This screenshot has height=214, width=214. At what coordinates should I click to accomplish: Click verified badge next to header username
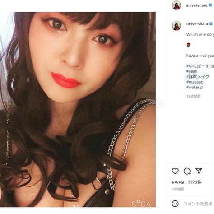tap(210, 5)
